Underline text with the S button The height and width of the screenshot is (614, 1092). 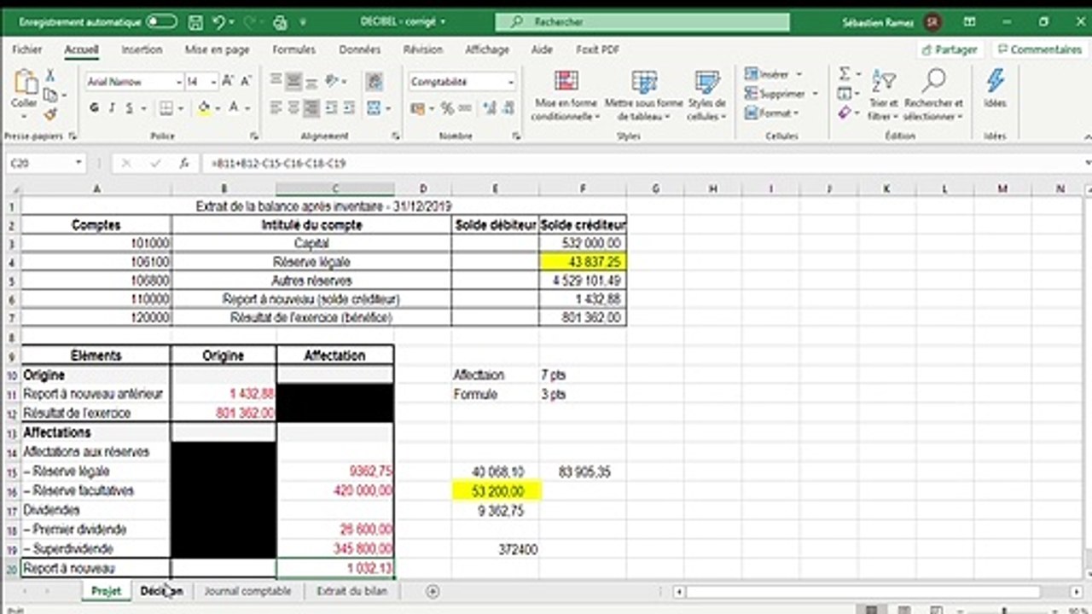(130, 108)
